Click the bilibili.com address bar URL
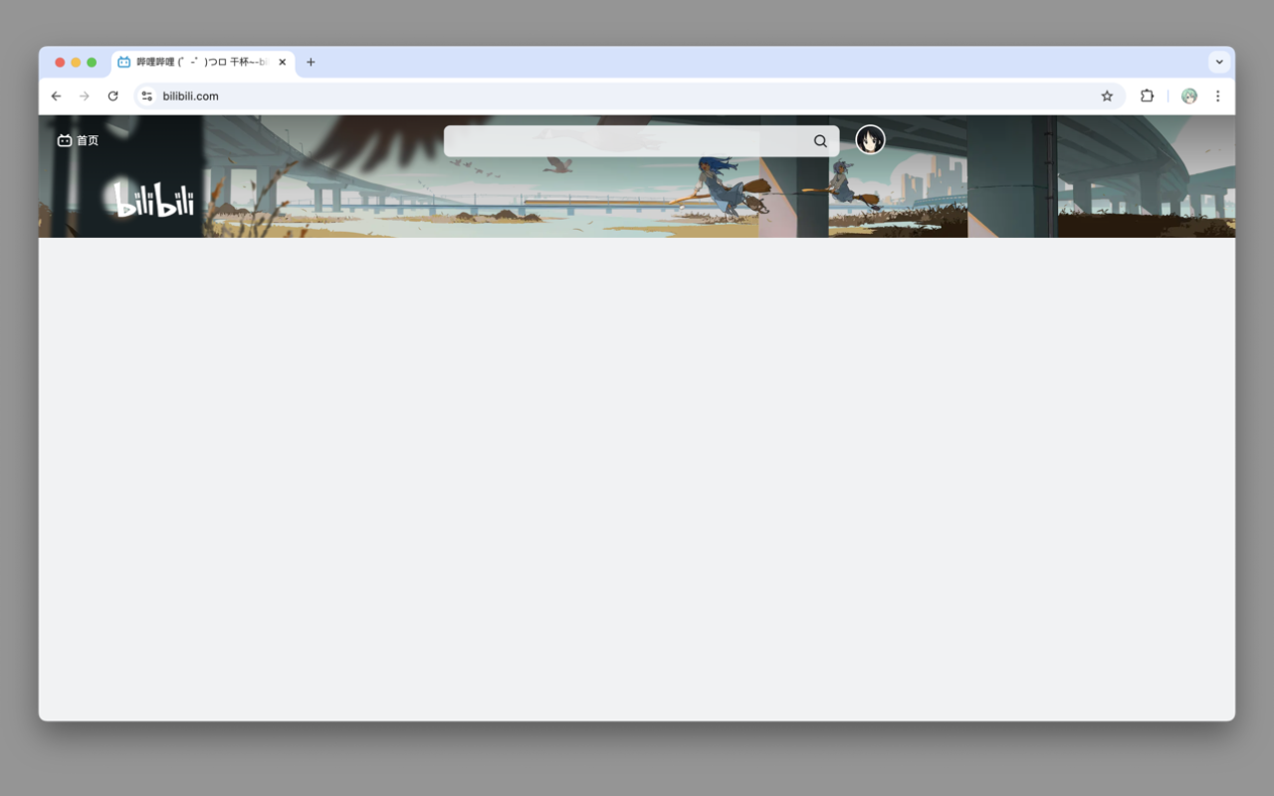 190,97
